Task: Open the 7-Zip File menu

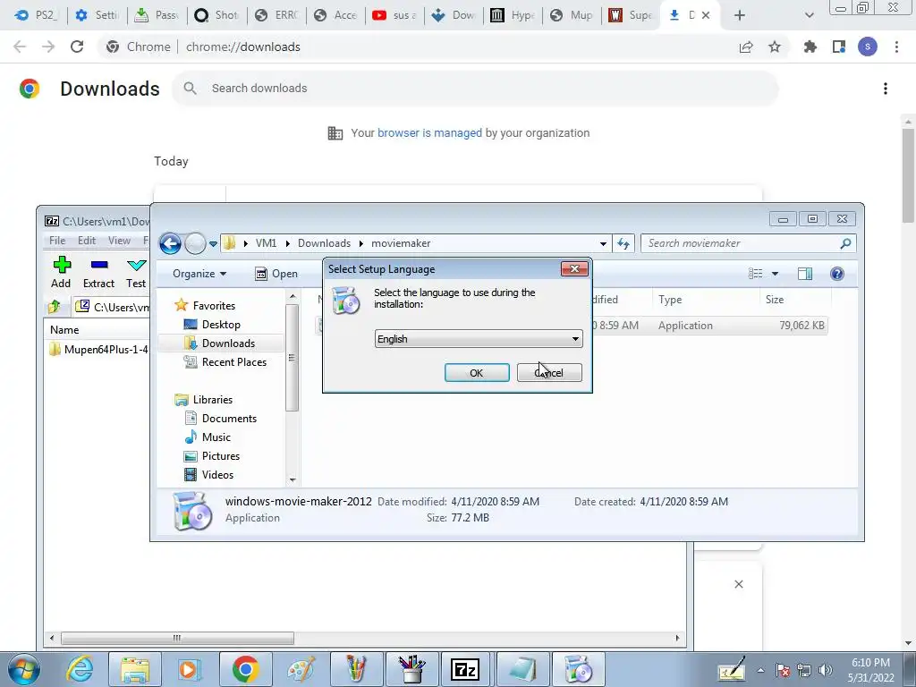Action: click(57, 240)
